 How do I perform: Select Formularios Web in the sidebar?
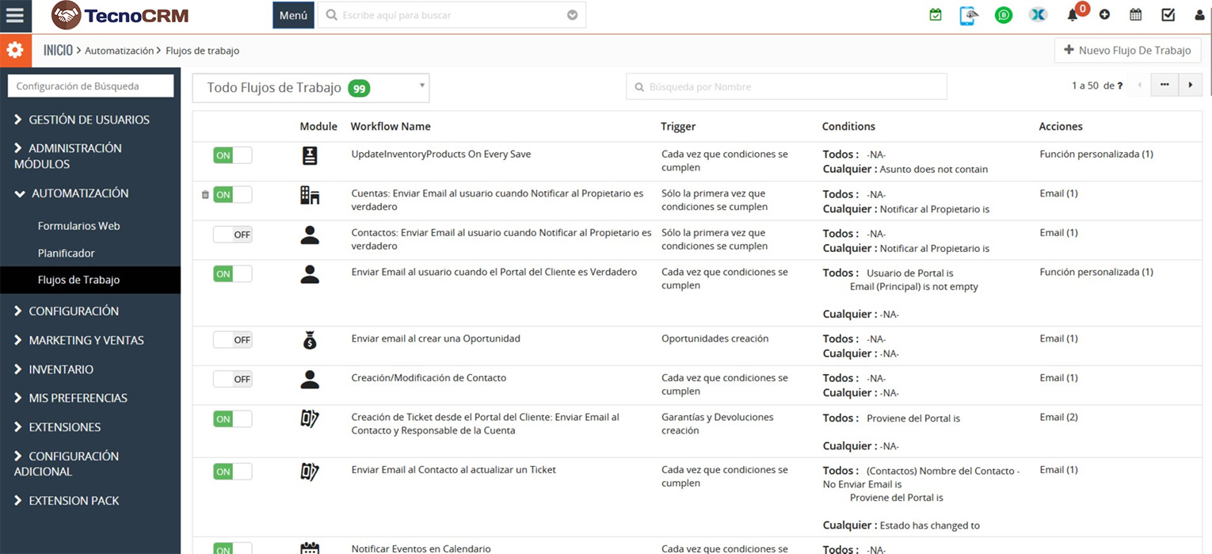[x=78, y=226]
